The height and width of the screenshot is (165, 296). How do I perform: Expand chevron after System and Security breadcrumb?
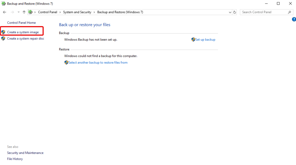(94, 12)
